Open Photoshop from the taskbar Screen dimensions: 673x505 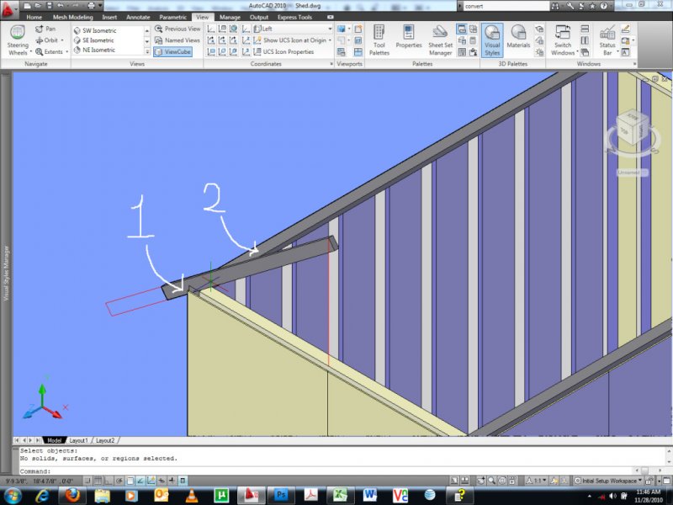click(x=280, y=495)
